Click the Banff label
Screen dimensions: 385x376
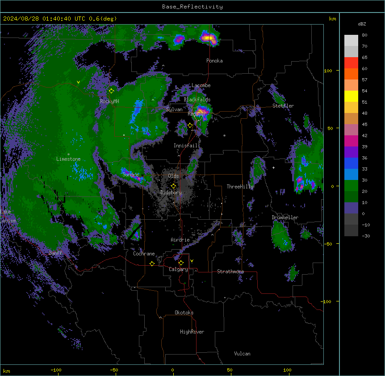pyautogui.click(x=55, y=253)
